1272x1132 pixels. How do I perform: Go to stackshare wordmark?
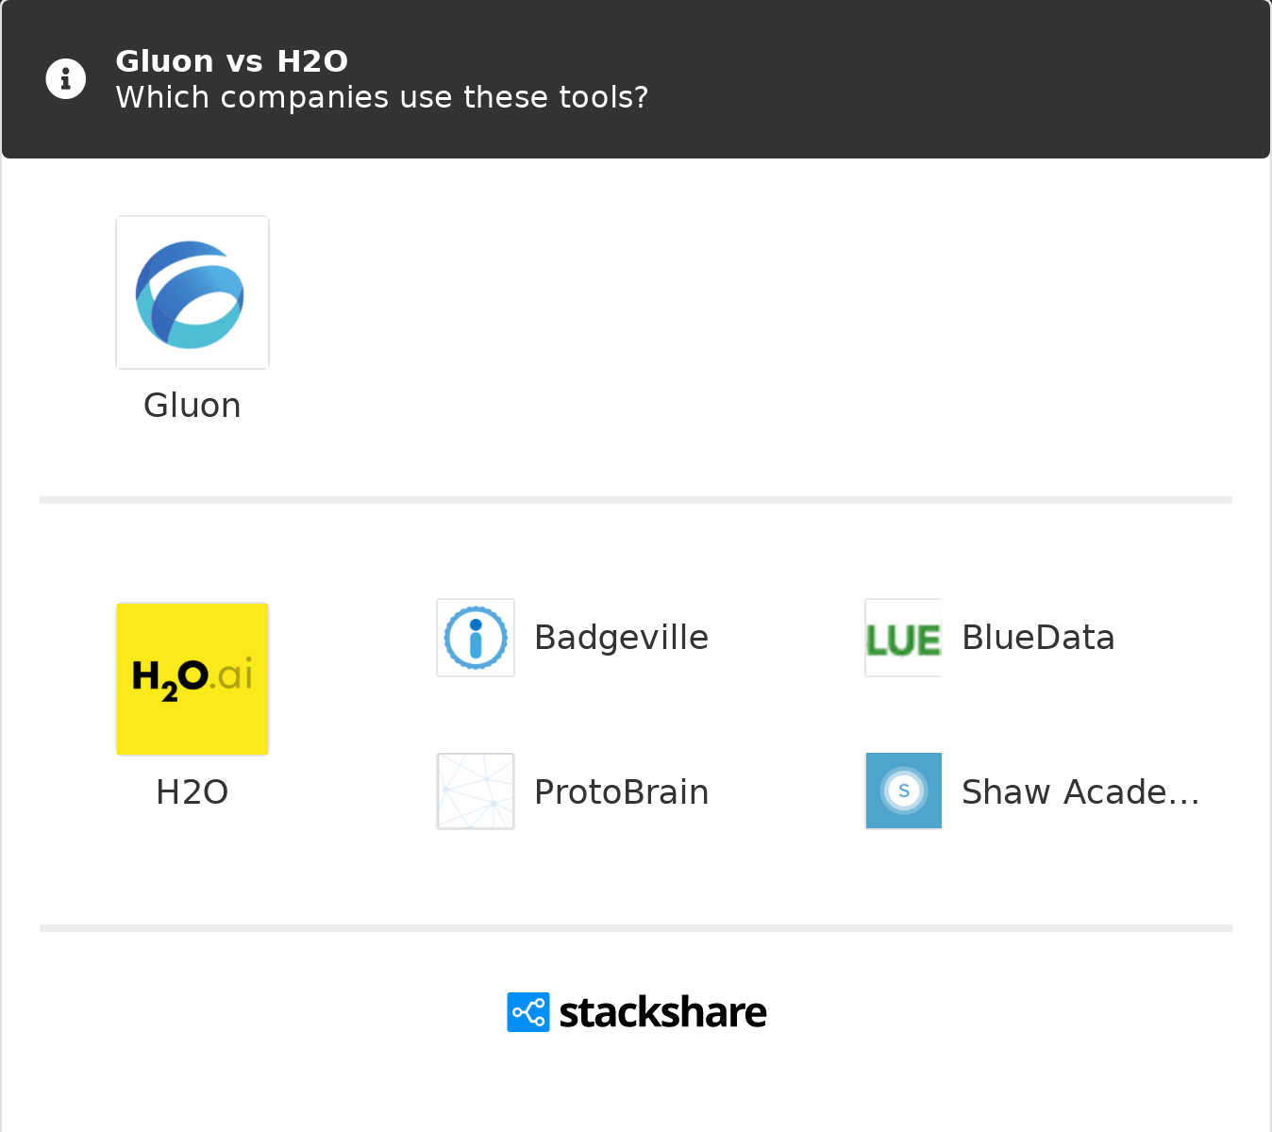point(662,1013)
